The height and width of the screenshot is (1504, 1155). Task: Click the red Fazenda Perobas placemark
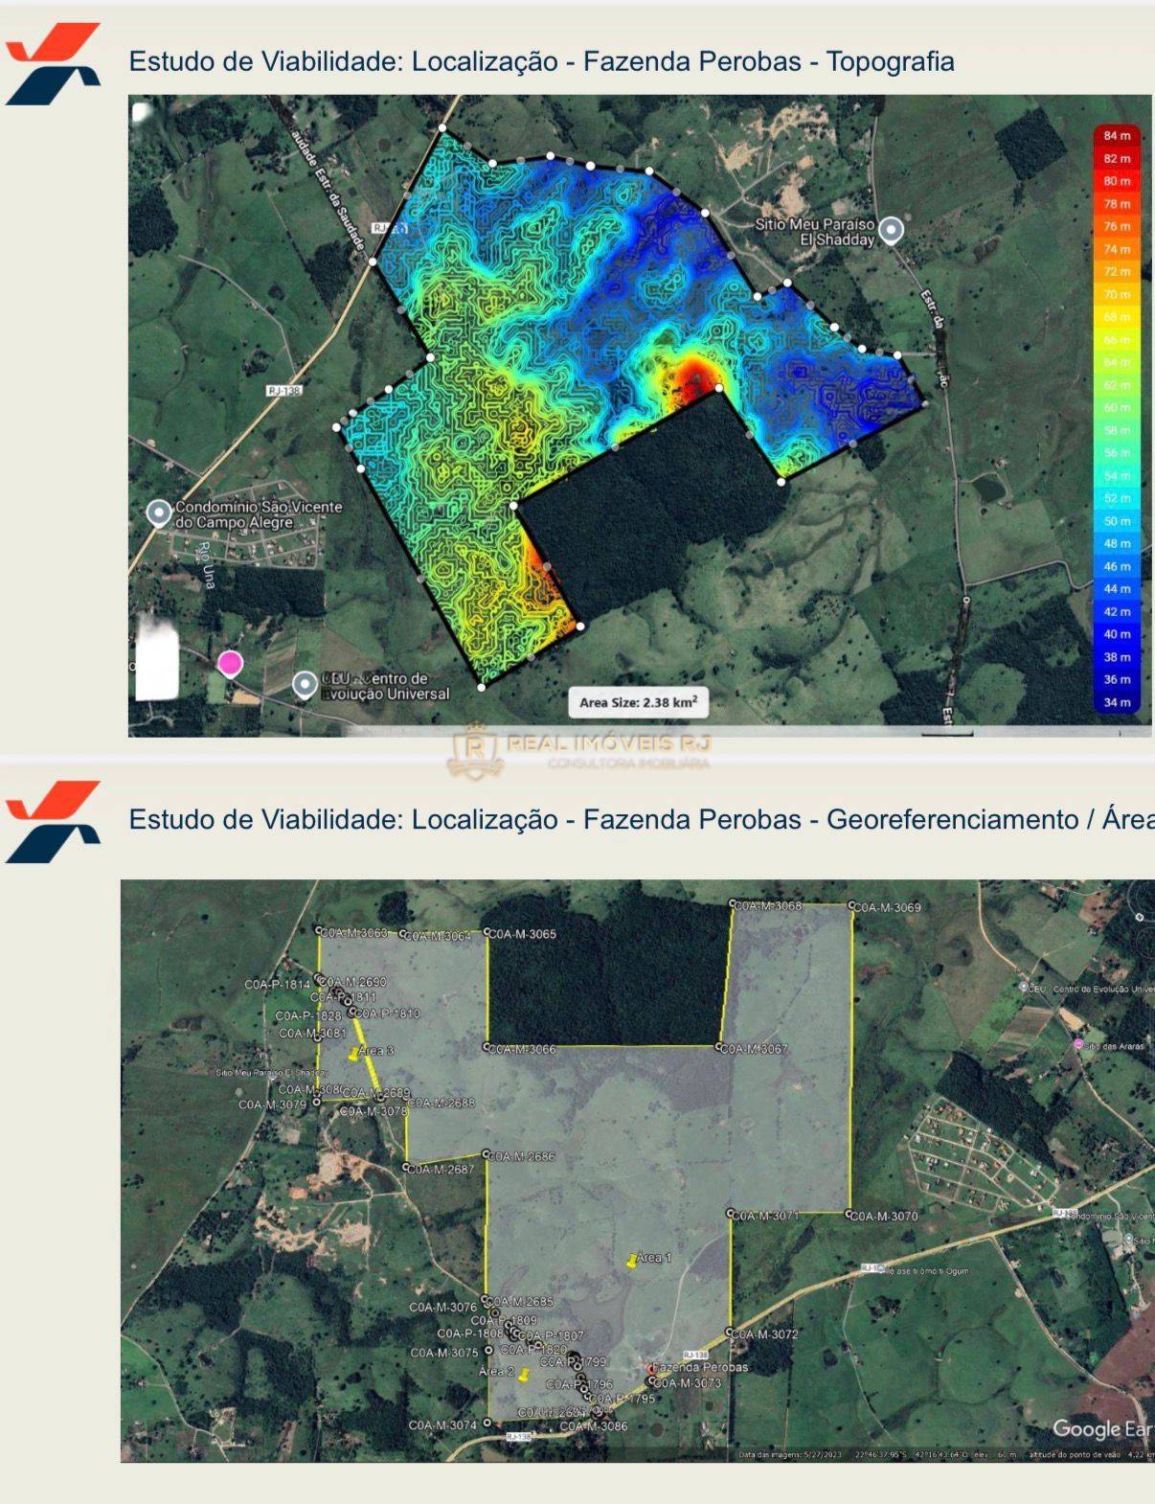click(652, 1368)
